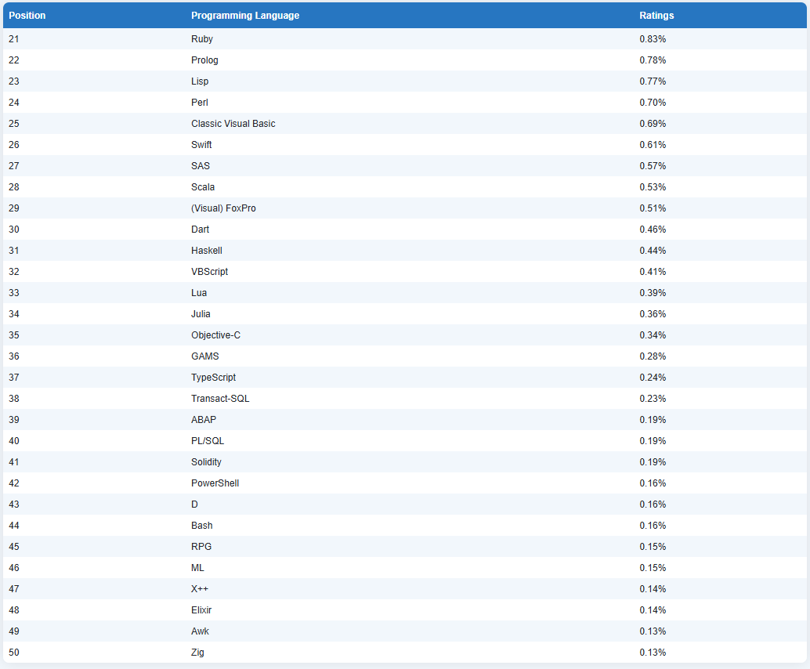
Task: Select the Transact-SQL cell
Action: click(x=220, y=399)
